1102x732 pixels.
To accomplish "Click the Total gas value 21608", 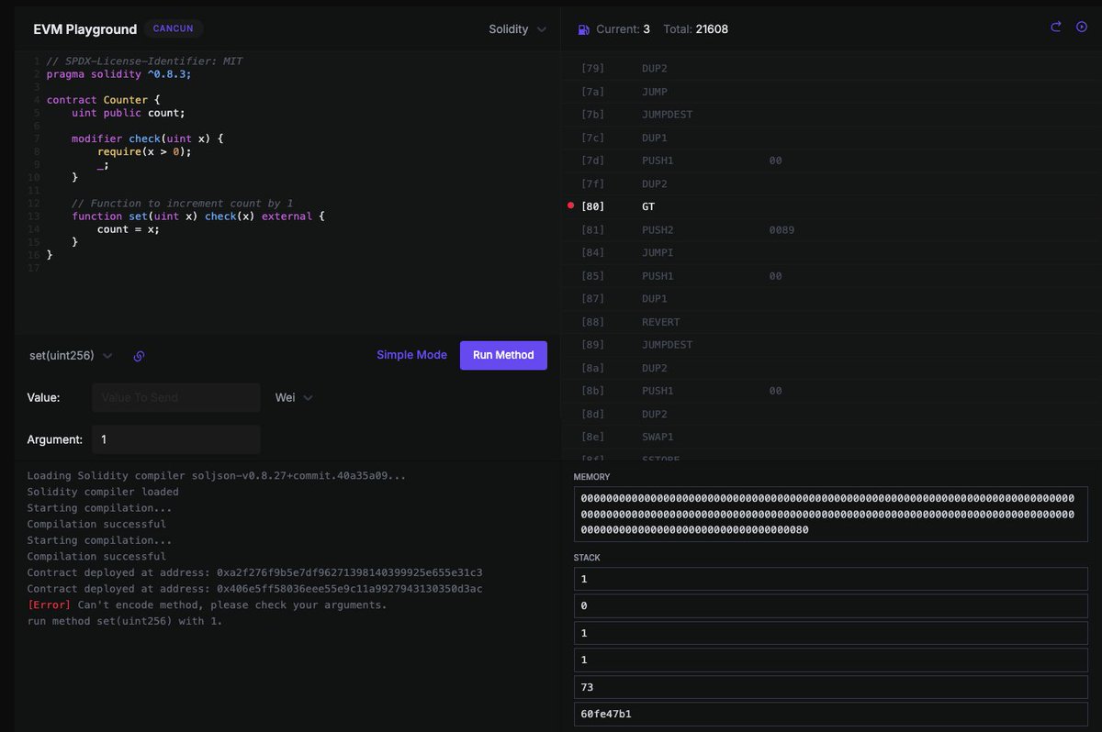I will pos(713,29).
